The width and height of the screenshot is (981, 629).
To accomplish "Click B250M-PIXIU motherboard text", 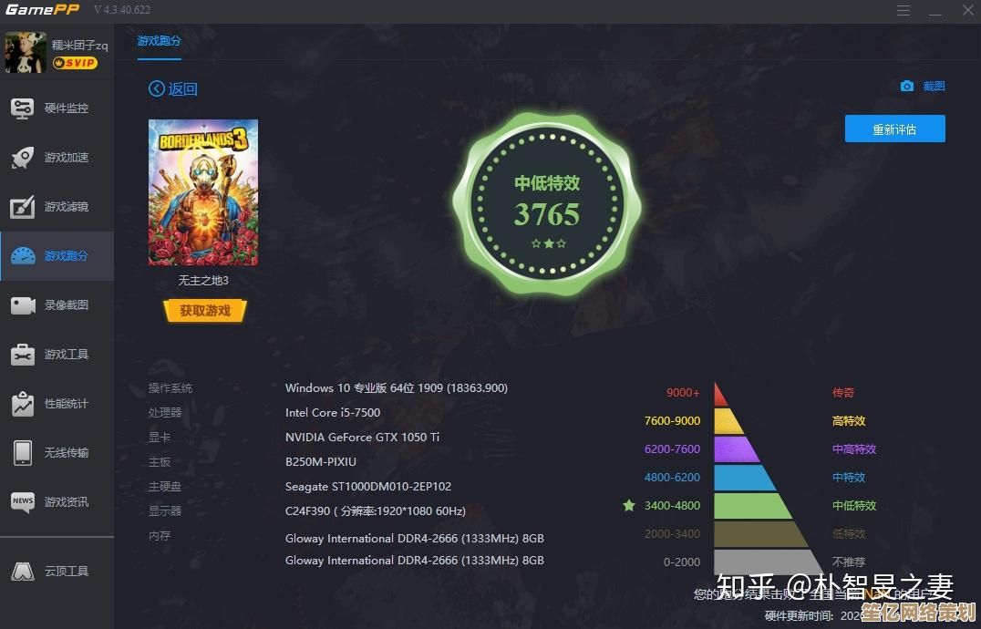I will [x=321, y=462].
